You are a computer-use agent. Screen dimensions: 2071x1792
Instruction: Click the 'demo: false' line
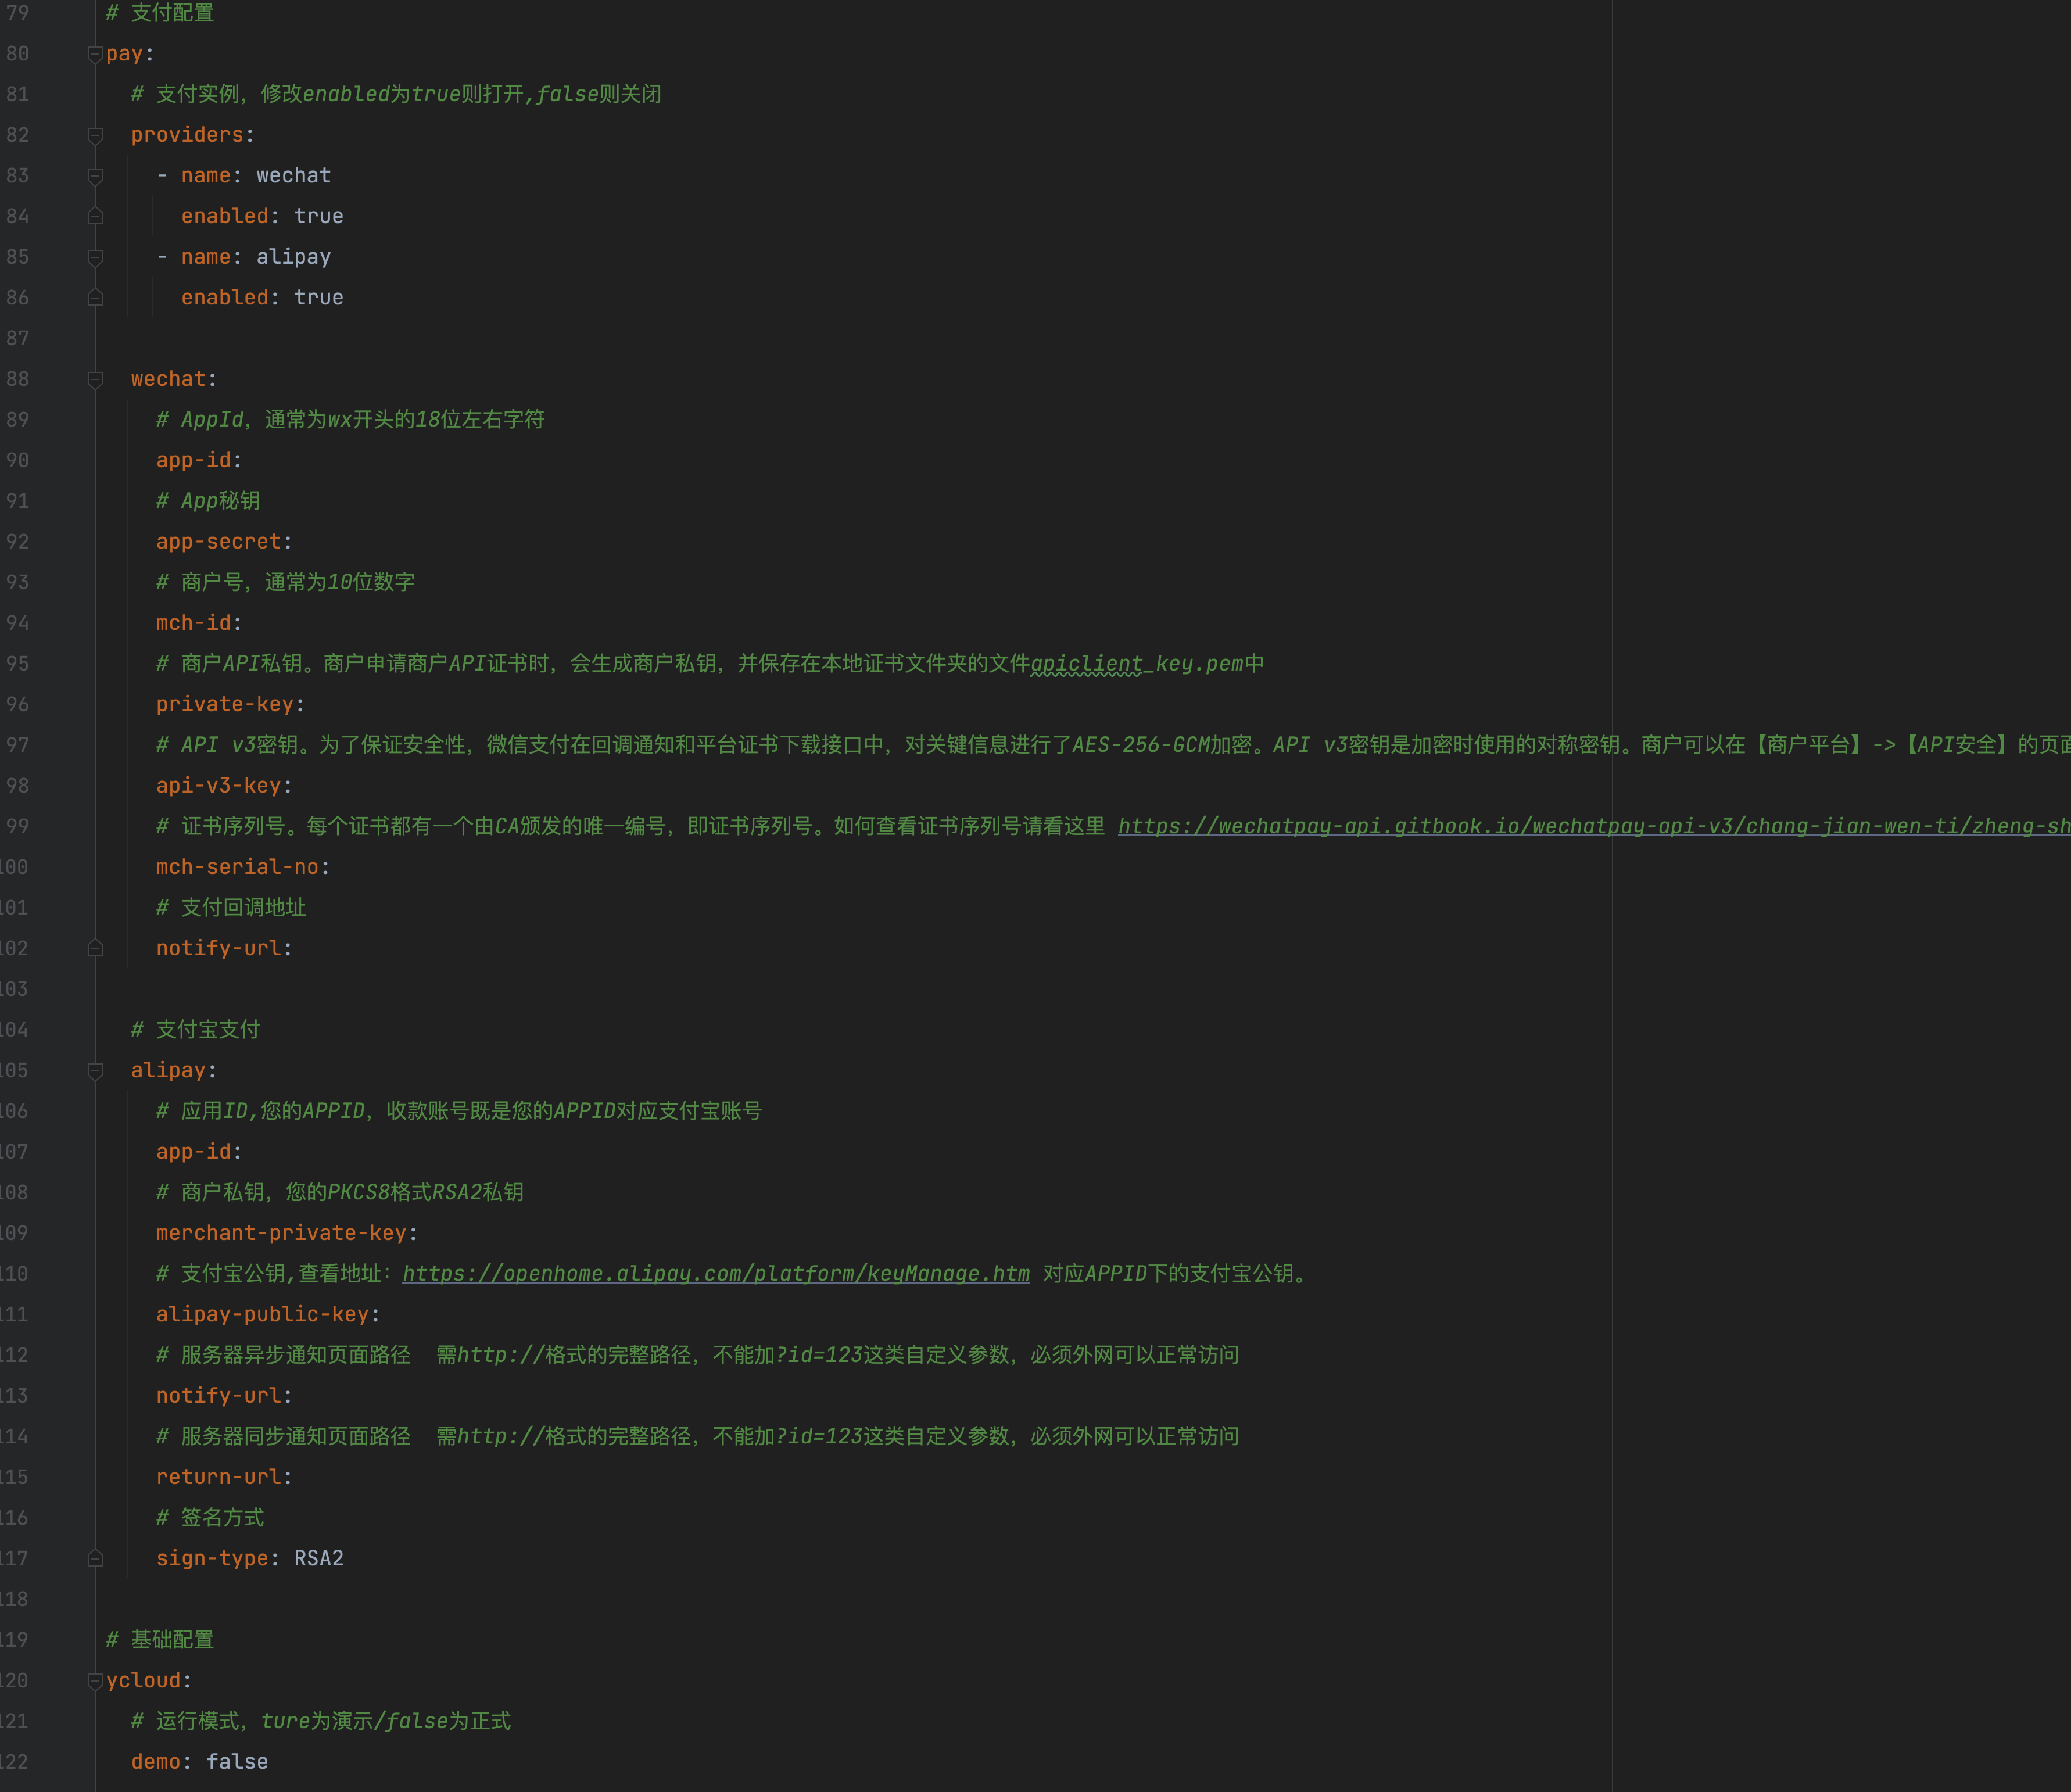coord(199,1762)
